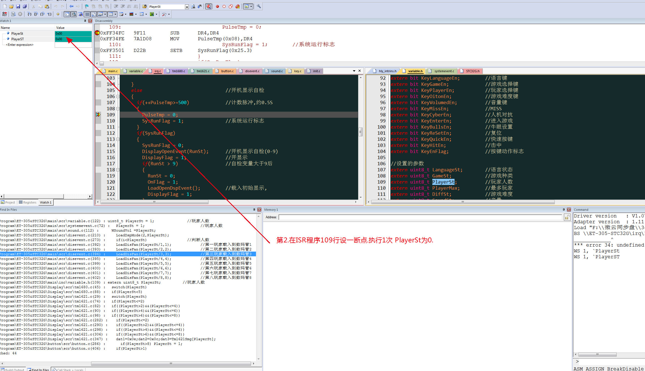This screenshot has width=645, height=371.
Task: Toggle the Enable/Disable Breakpoint hollow circle
Action: coord(224,6)
